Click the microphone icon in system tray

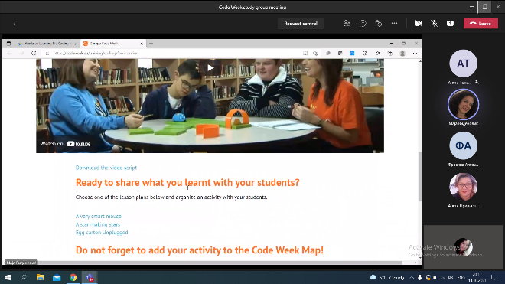pyautogui.click(x=419, y=277)
